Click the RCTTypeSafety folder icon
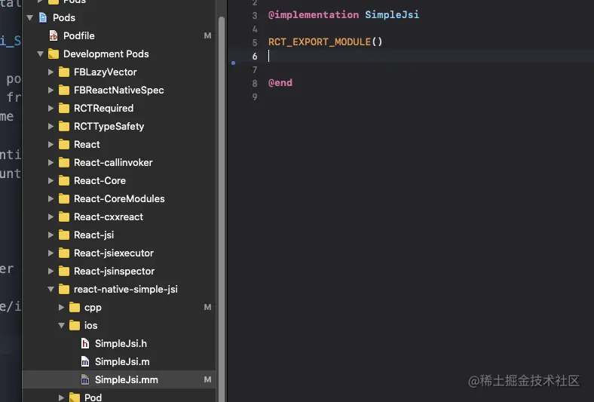This screenshot has width=594, height=402. pyautogui.click(x=64, y=126)
